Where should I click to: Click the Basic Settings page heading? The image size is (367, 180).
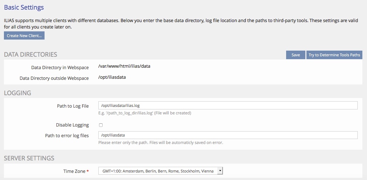[x=24, y=7]
